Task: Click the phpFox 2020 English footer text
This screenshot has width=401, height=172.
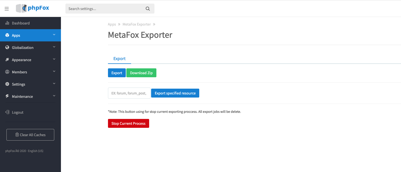Action: click(24, 151)
